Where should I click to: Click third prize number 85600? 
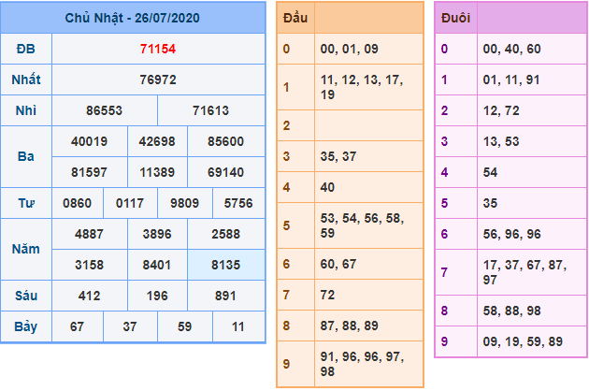point(225,141)
